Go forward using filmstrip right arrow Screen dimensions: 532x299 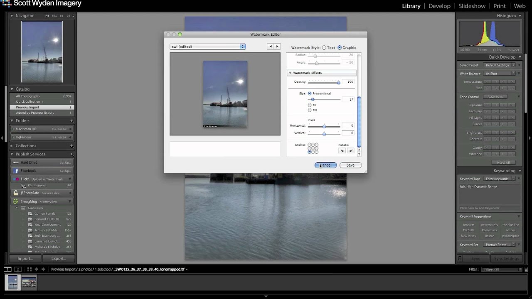pos(43,269)
